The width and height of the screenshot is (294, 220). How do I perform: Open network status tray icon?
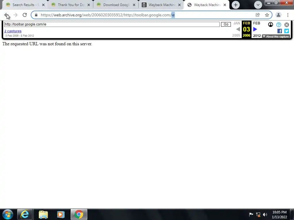[258, 215]
